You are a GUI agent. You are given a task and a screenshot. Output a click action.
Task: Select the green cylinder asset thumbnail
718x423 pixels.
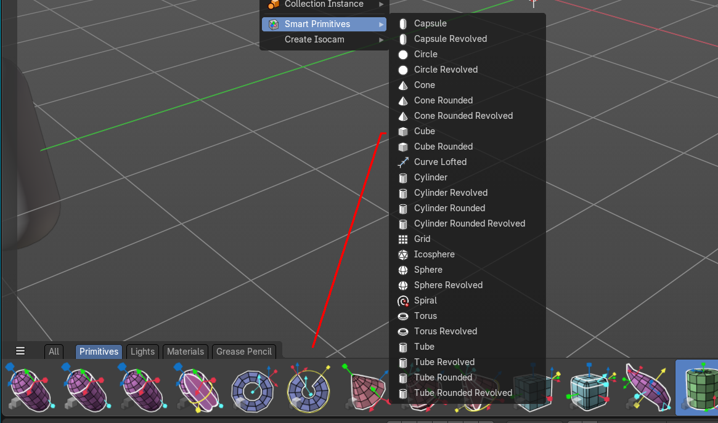pyautogui.click(x=698, y=388)
